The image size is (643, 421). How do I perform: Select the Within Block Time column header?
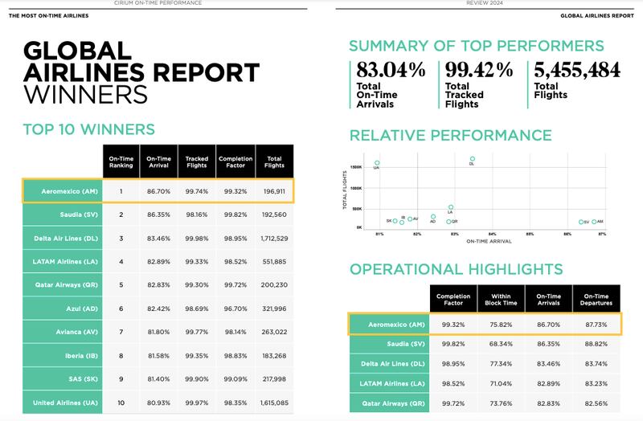pos(501,300)
